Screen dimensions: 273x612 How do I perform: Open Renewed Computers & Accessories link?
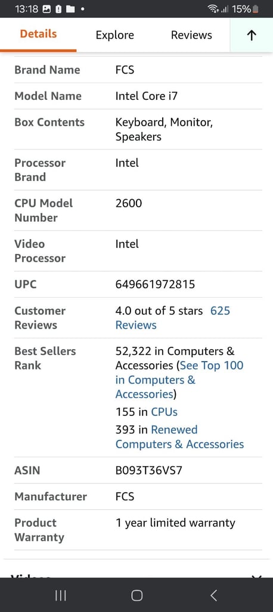tap(179, 437)
